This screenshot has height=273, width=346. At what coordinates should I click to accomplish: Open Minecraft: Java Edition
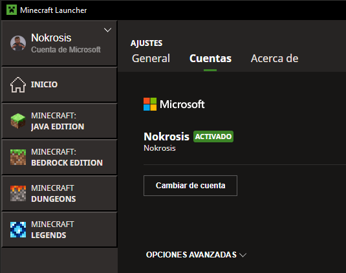click(59, 121)
